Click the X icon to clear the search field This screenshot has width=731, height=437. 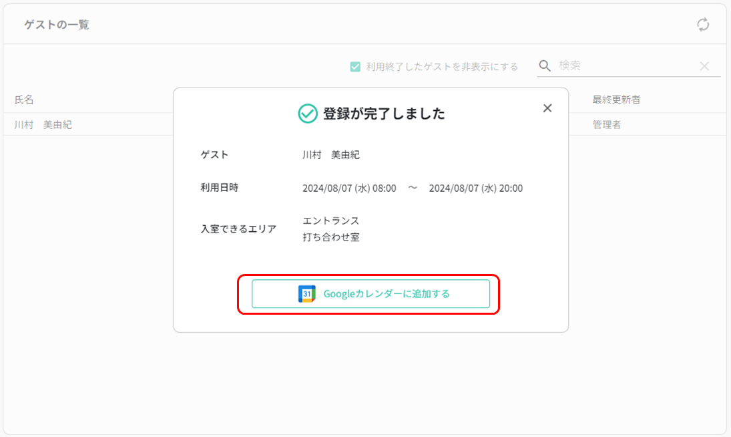pyautogui.click(x=704, y=65)
